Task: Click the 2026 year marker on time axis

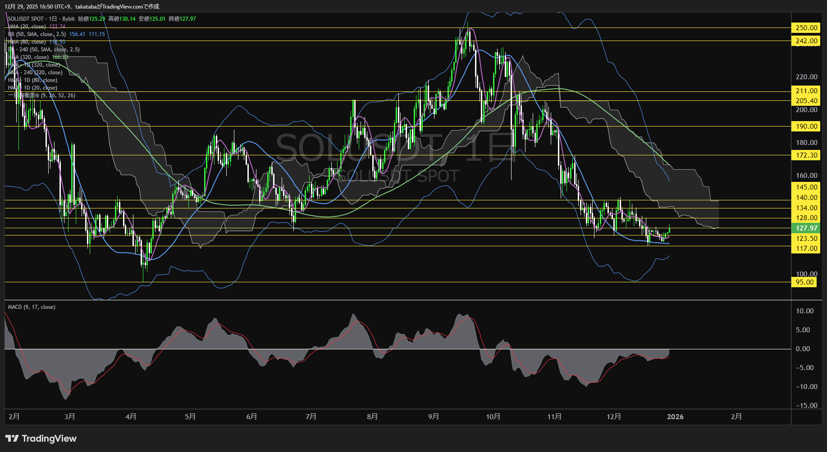Action: coord(675,417)
